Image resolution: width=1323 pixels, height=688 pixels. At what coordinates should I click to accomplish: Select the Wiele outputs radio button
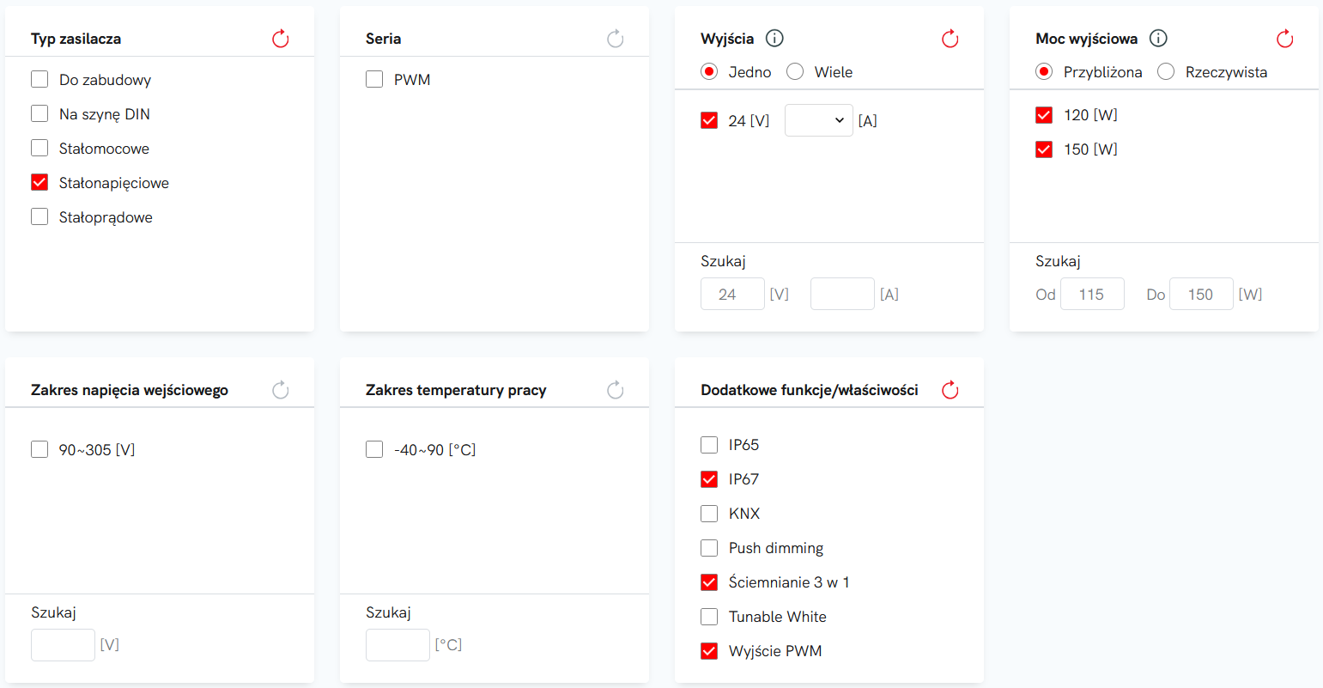795,72
